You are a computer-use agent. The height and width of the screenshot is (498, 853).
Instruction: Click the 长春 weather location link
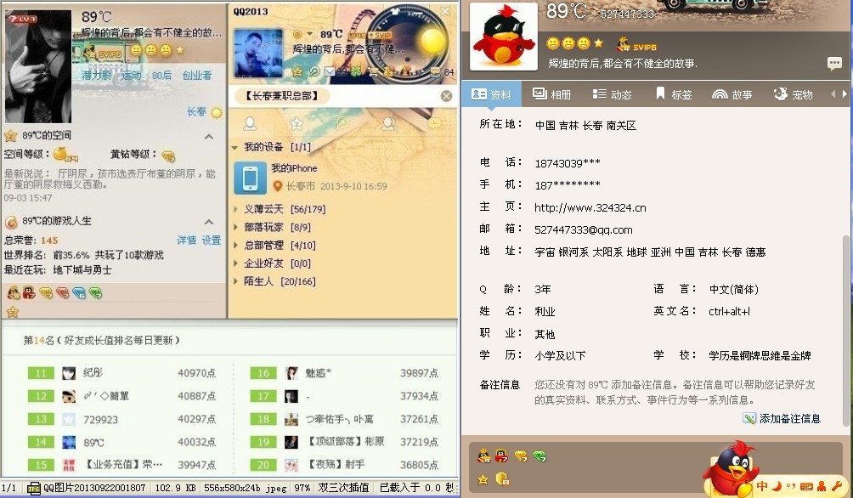(x=196, y=111)
